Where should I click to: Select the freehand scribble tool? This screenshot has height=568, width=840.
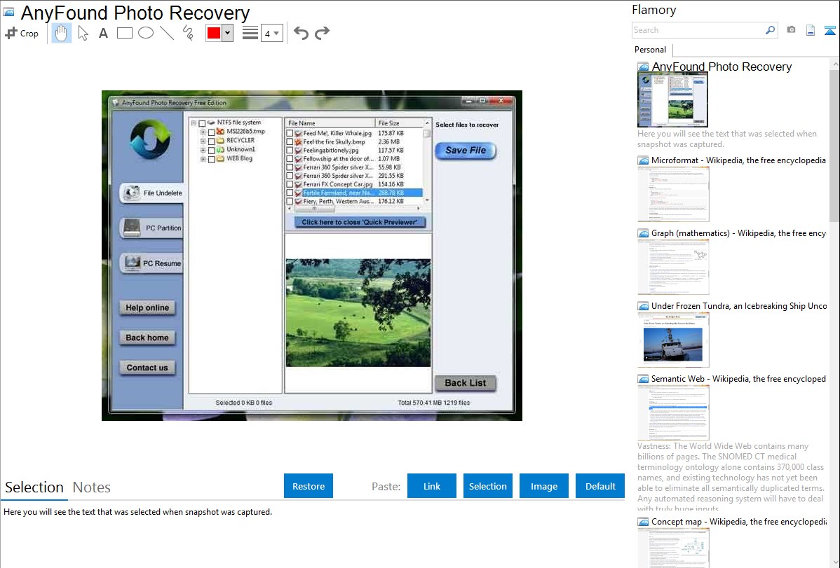pos(188,33)
